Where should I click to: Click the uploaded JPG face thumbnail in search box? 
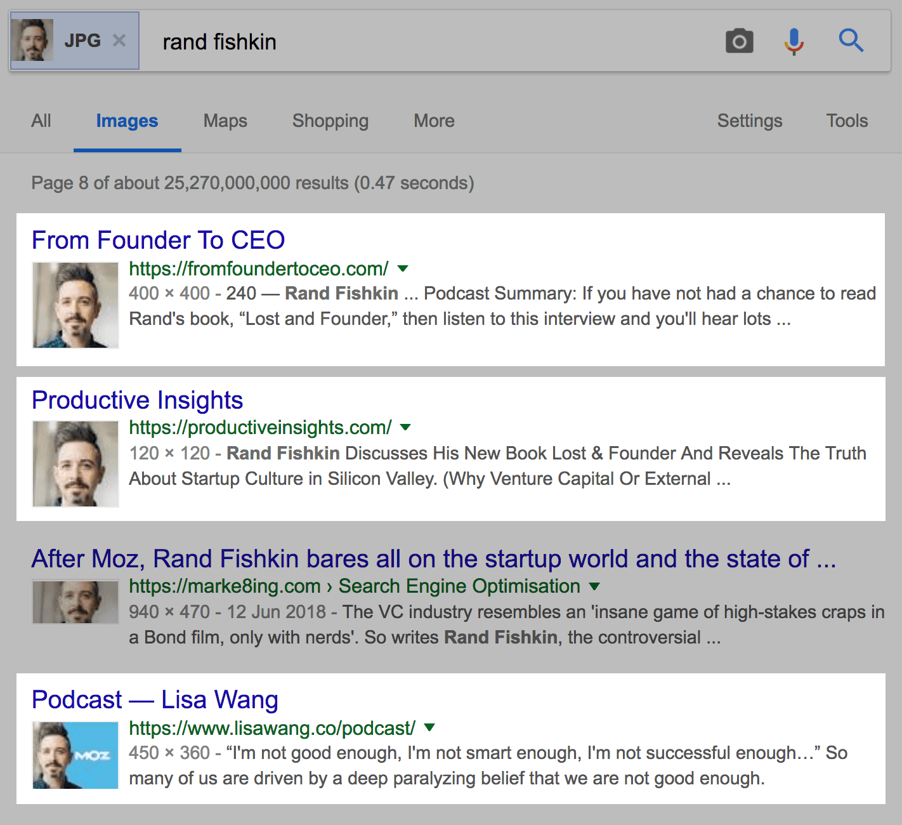[x=32, y=40]
